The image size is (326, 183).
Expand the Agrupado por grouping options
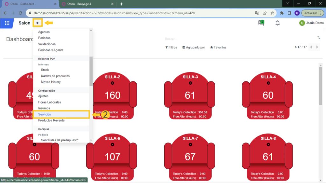(x=194, y=47)
